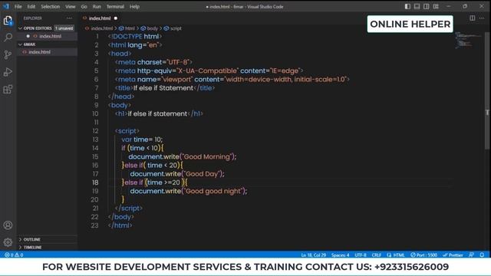Viewport: 491px width, 276px height.
Task: Click index.html in the breadcrumb
Action: pyautogui.click(x=101, y=28)
